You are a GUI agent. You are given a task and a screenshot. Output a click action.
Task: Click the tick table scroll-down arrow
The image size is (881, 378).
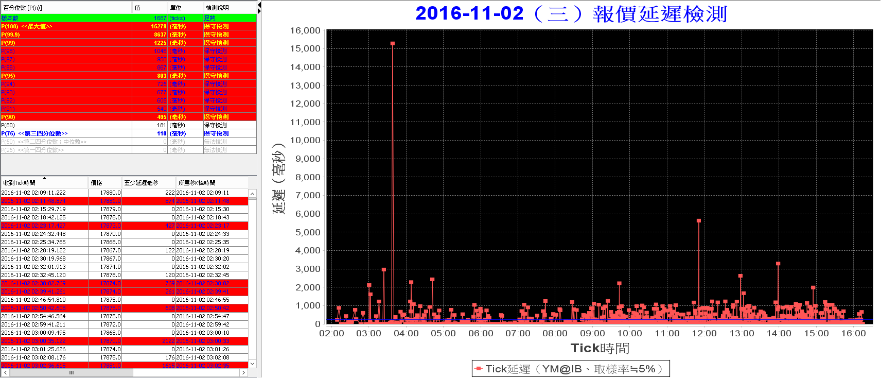[252, 364]
